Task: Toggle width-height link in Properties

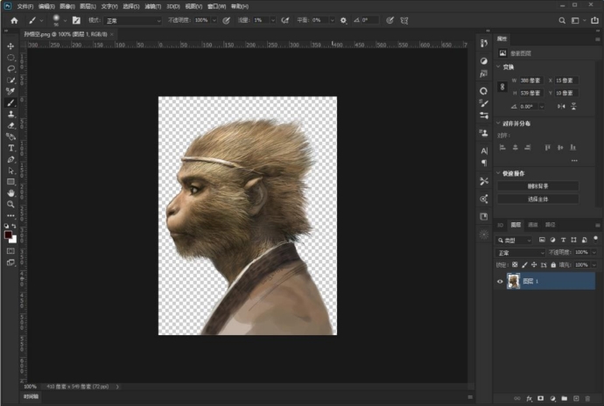Action: pos(502,87)
